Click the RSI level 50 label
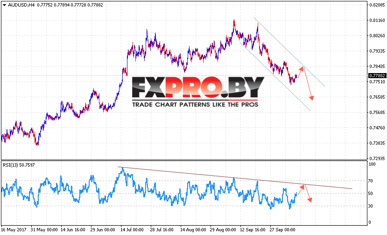Viewport: 387px width, 235px height. point(371,194)
